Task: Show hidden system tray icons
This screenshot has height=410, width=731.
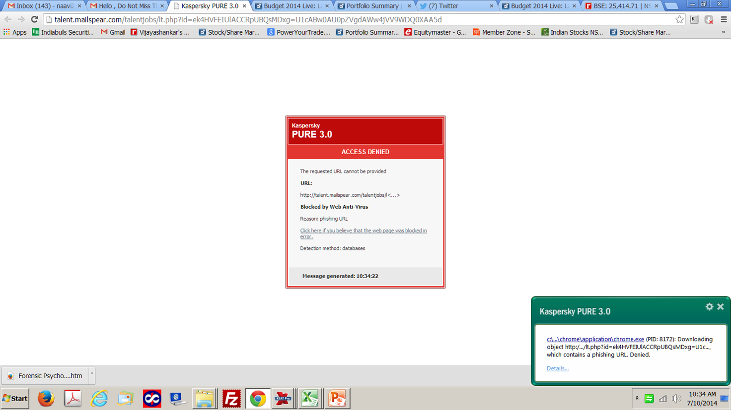Action: coord(637,398)
